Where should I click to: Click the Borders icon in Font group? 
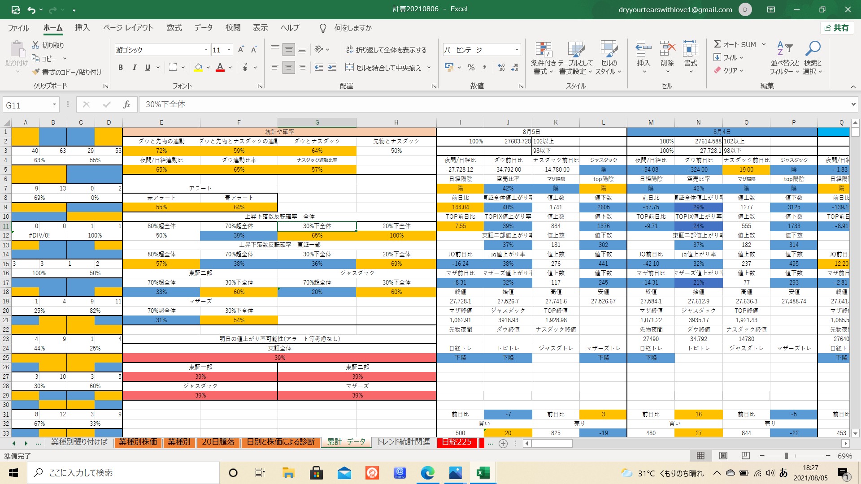click(173, 67)
